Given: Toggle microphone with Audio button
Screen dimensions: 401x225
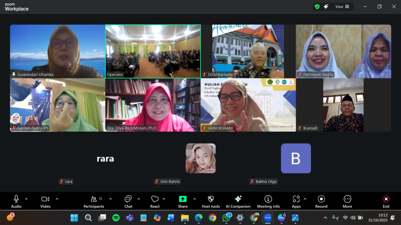Looking at the screenshot, I should (16, 201).
